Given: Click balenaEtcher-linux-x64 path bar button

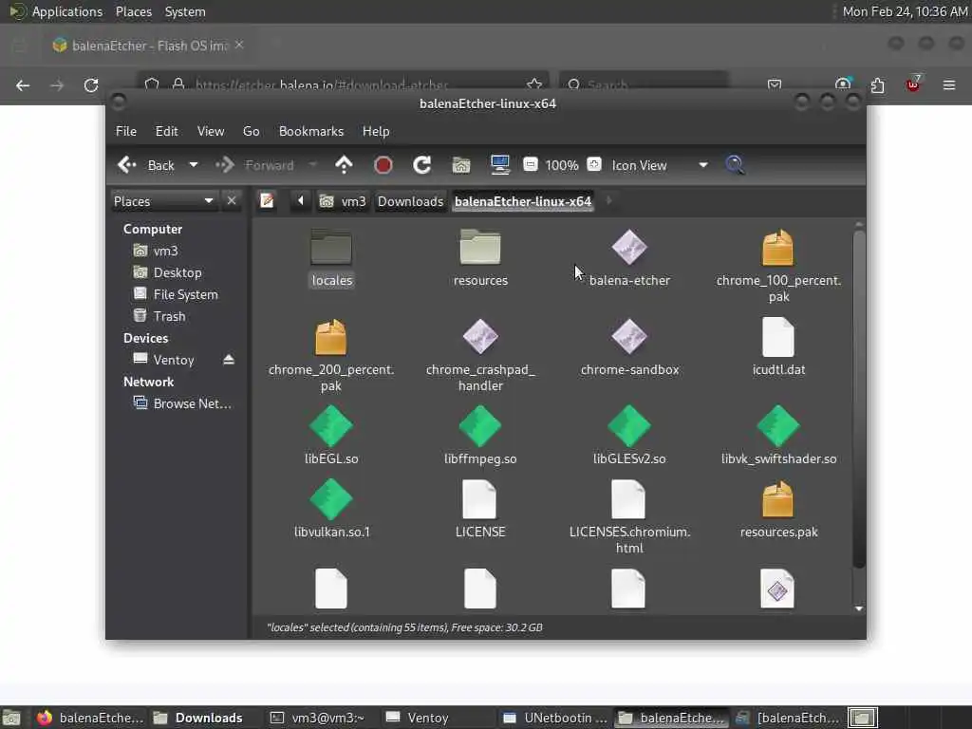Looking at the screenshot, I should coord(523,201).
